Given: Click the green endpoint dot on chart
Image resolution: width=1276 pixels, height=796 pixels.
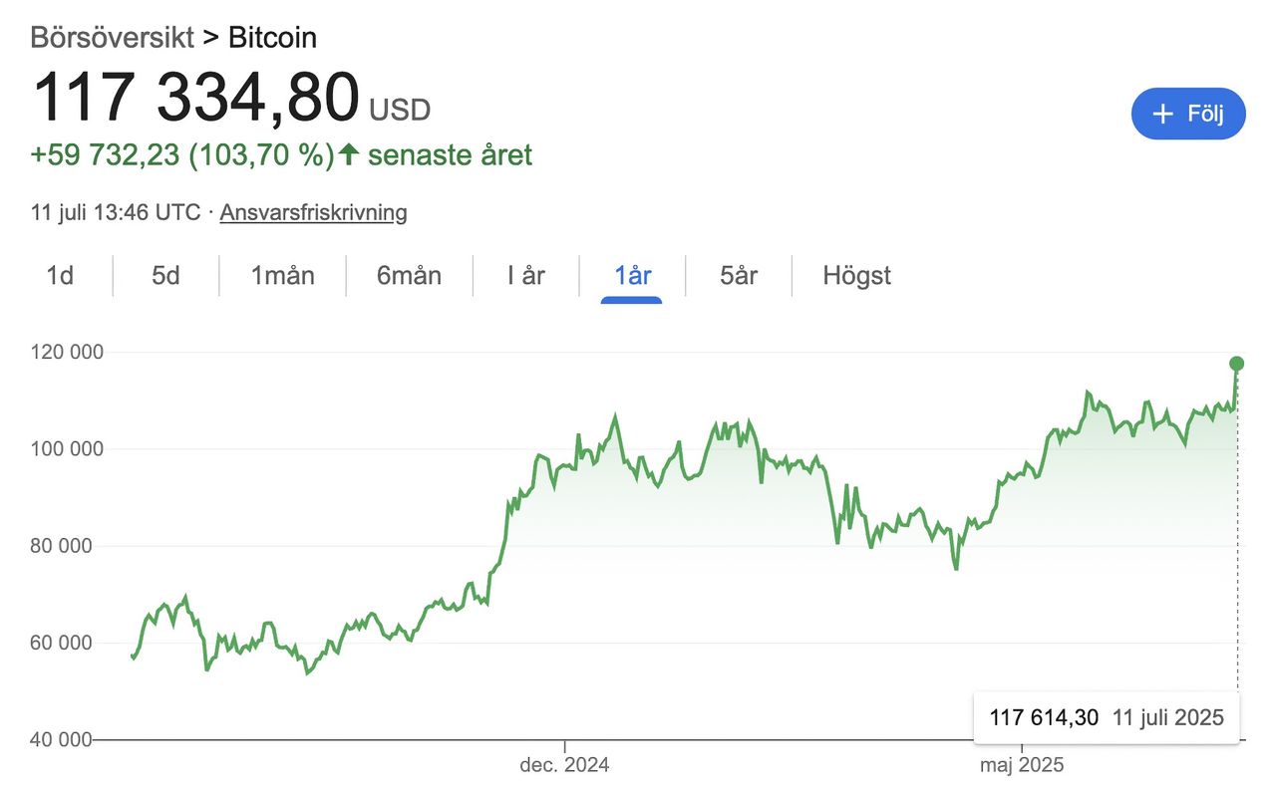Looking at the screenshot, I should 1237,364.
